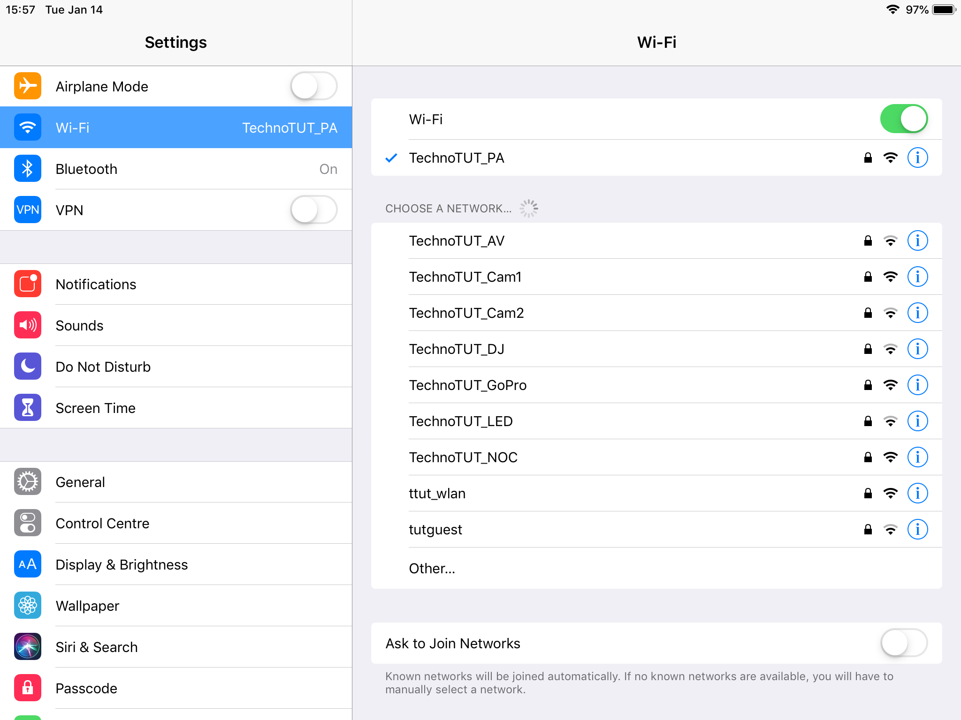Turn off the main Wi-Fi switch
The height and width of the screenshot is (720, 961).
pos(904,119)
